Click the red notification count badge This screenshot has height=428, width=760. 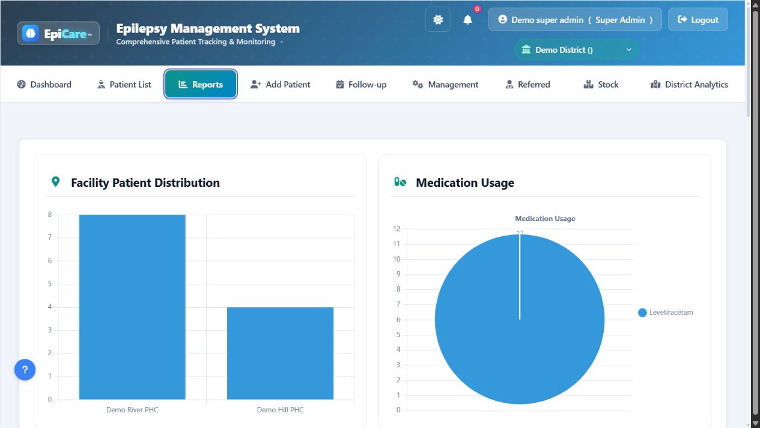(477, 9)
